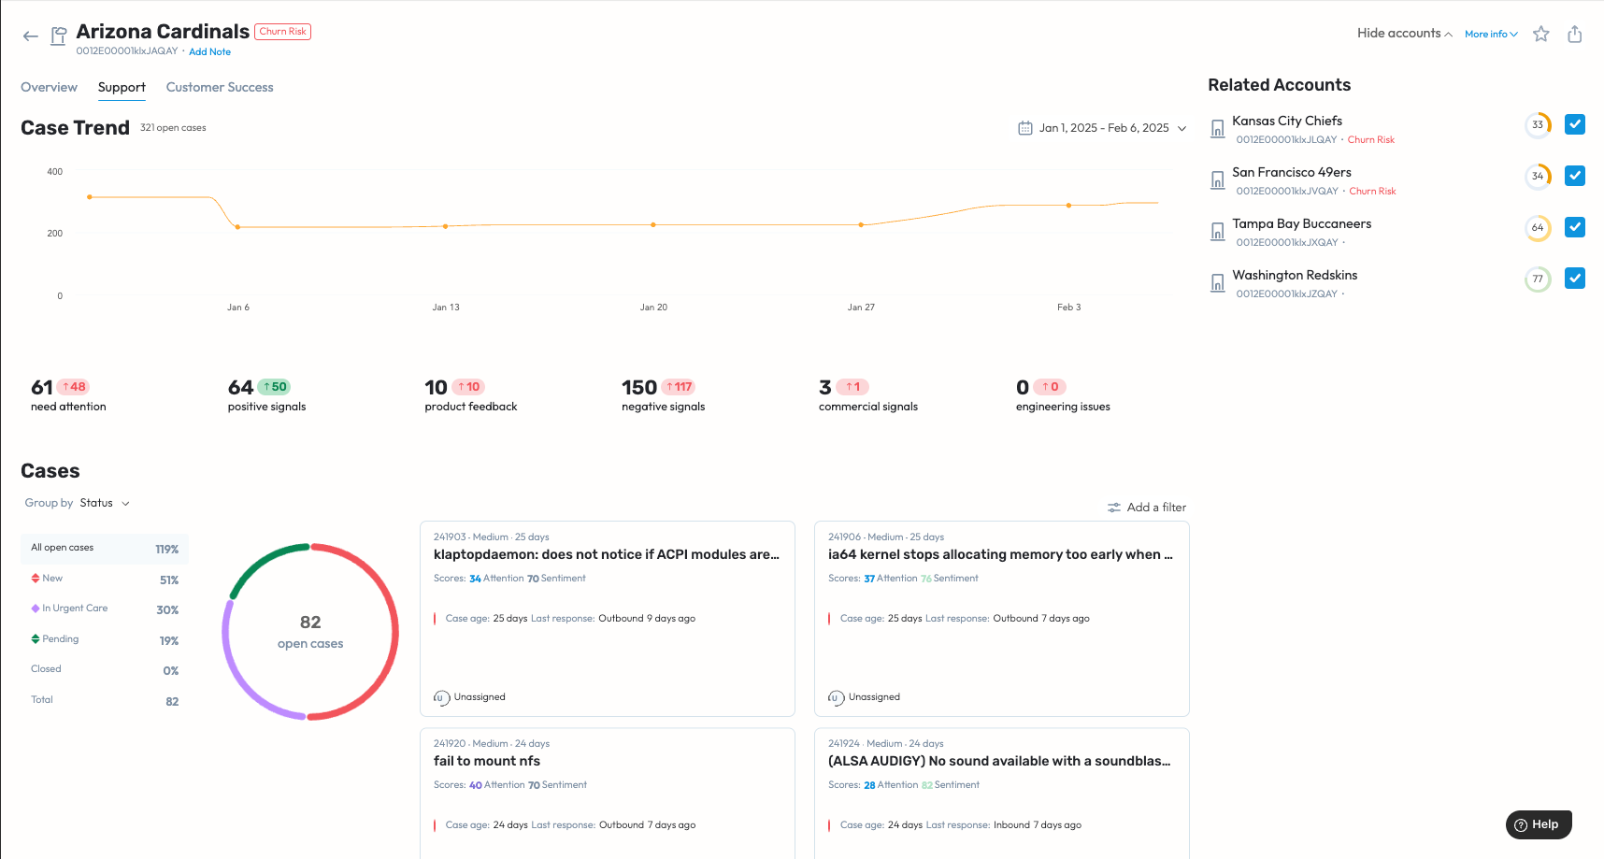This screenshot has width=1604, height=859.
Task: Click the account building-flag icon beside Arizona Cardinals
Action: (x=59, y=36)
